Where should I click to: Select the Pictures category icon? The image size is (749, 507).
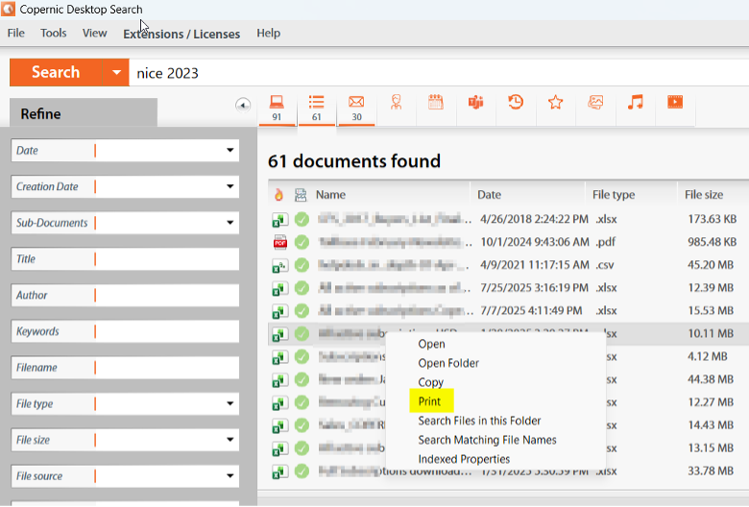[x=595, y=102]
